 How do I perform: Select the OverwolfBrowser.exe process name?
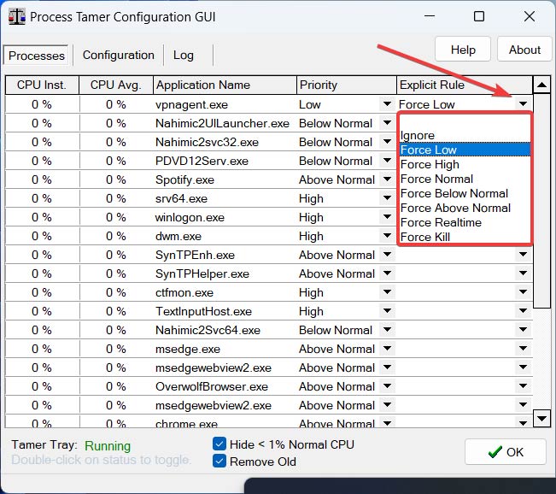click(x=212, y=387)
